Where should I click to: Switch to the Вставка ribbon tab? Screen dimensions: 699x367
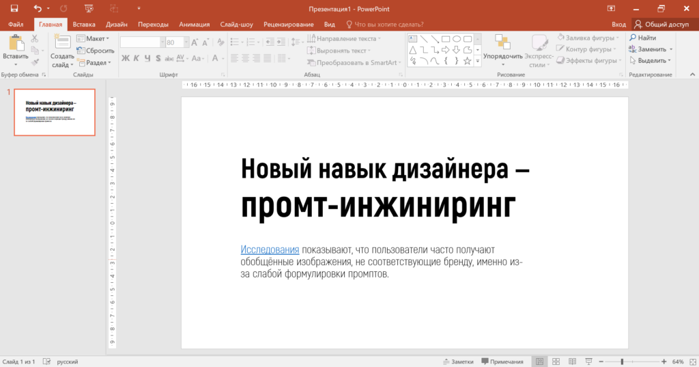[84, 25]
